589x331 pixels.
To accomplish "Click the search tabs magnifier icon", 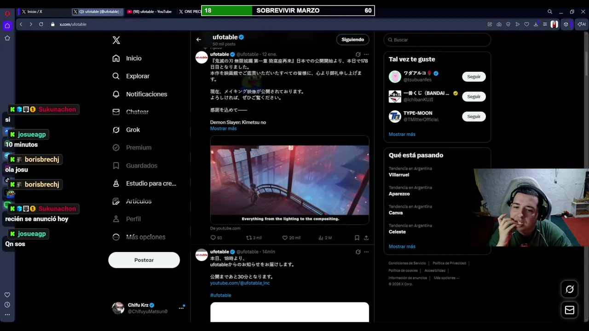I will [x=550, y=11].
